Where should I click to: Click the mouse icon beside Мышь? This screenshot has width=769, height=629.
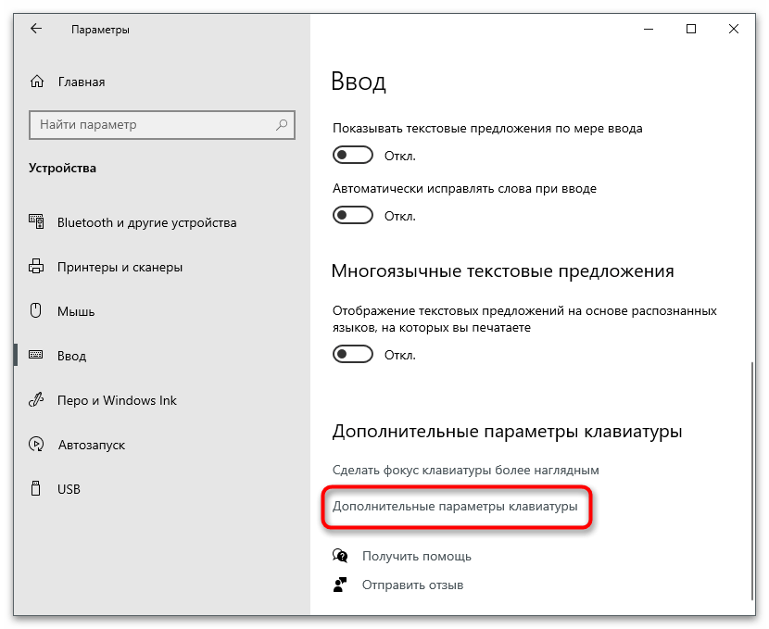click(x=36, y=311)
